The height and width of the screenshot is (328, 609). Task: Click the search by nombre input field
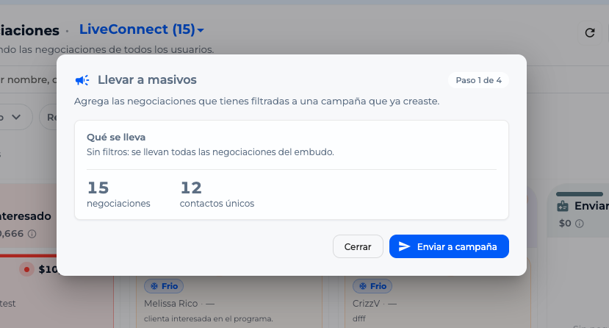[x=28, y=79]
